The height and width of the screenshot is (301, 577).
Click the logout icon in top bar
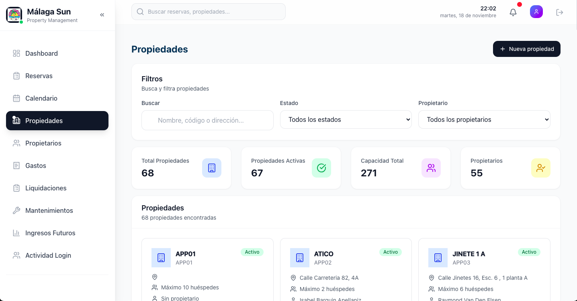click(559, 12)
